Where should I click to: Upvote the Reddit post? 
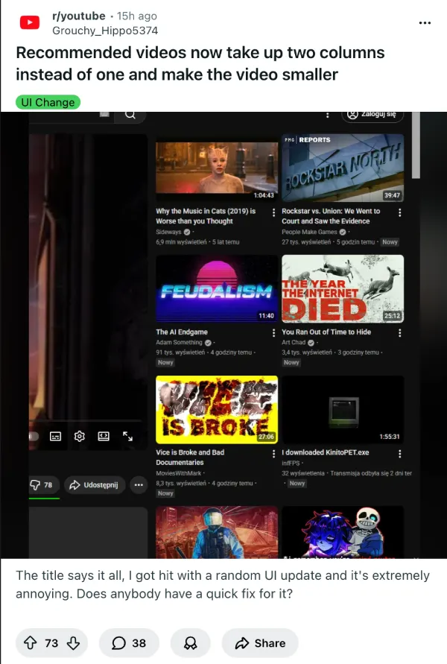click(30, 643)
